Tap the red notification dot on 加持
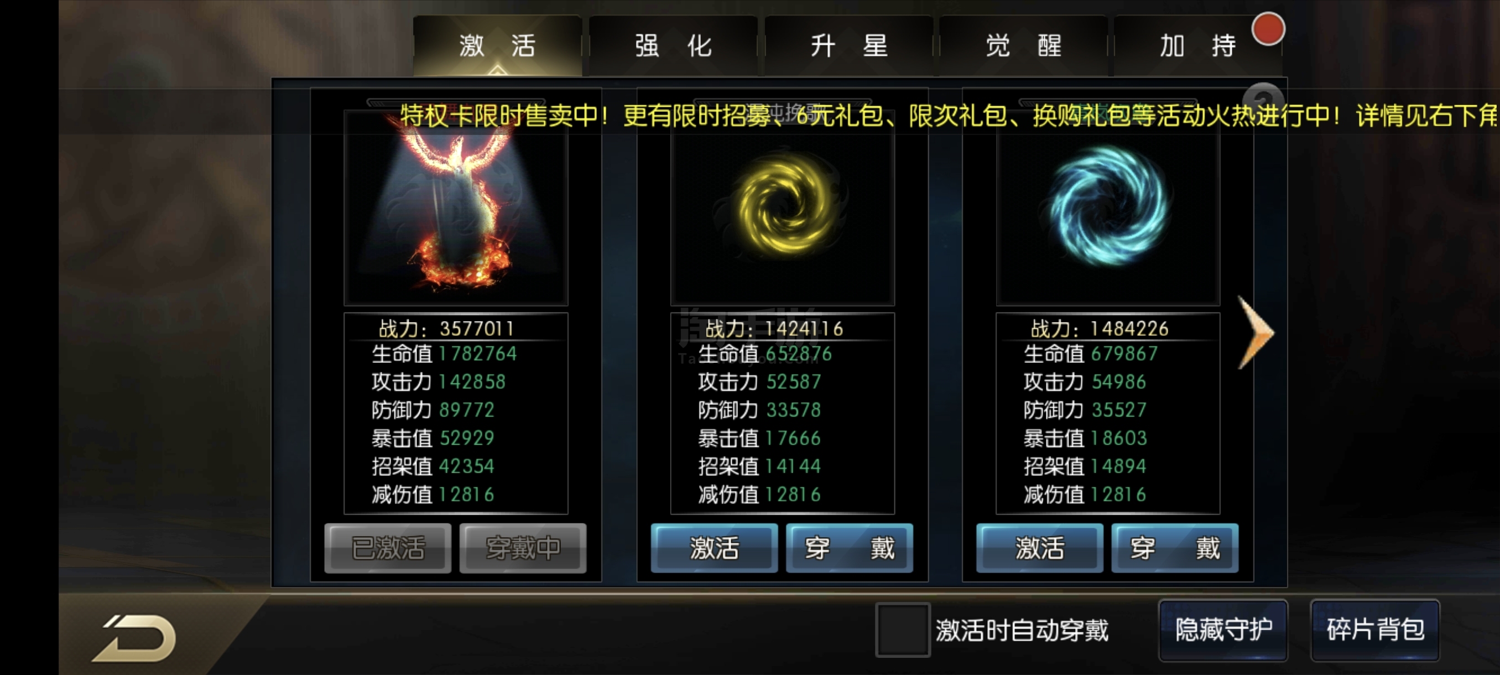The image size is (1500, 675). [1268, 29]
